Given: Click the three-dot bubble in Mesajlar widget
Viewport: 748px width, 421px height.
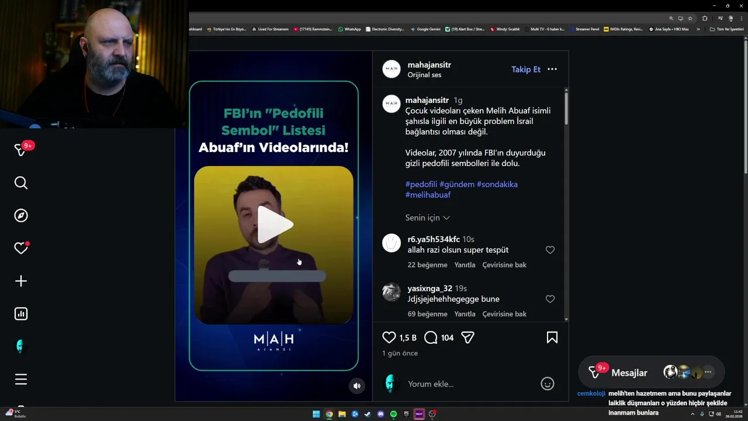Looking at the screenshot, I should click(708, 372).
